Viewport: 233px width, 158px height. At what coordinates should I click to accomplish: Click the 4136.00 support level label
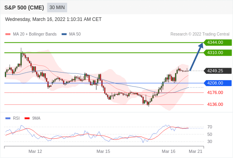[x=215, y=104]
